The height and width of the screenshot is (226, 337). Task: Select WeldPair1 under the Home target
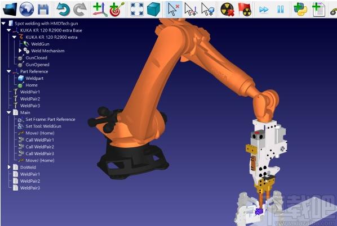[30, 92]
